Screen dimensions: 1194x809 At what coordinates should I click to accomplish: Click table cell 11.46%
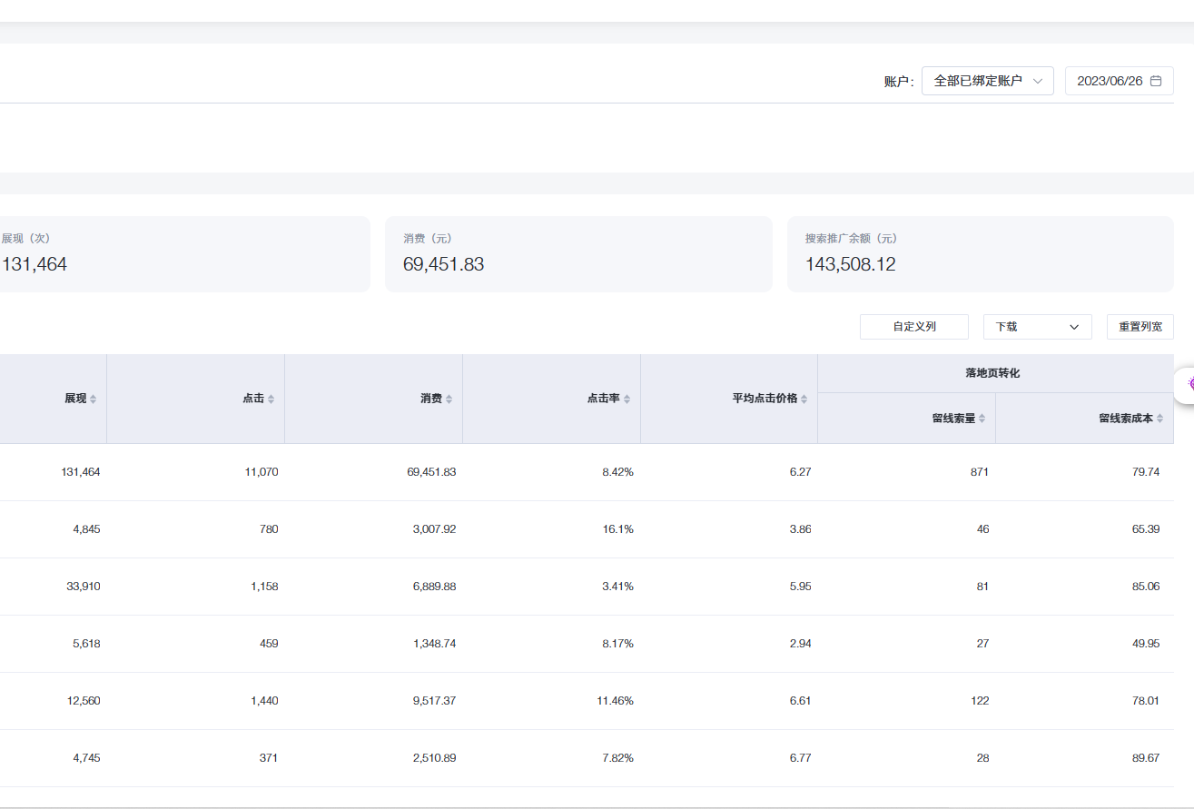click(616, 701)
